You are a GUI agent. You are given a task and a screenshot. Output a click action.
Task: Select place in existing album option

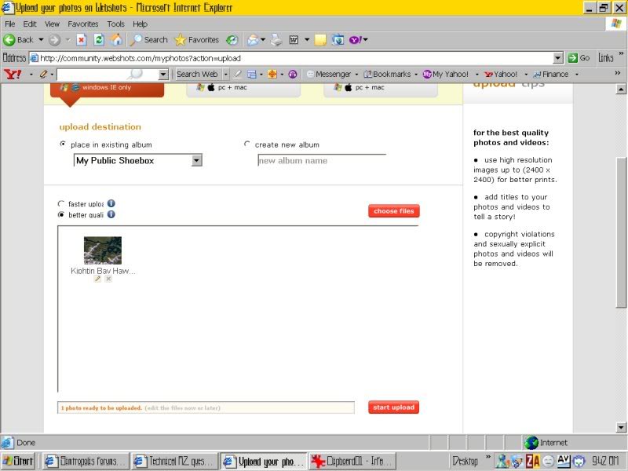tap(63, 144)
